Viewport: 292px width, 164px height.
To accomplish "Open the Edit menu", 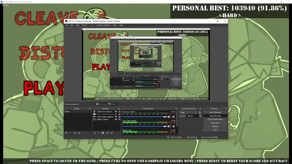I will coord(72,25).
